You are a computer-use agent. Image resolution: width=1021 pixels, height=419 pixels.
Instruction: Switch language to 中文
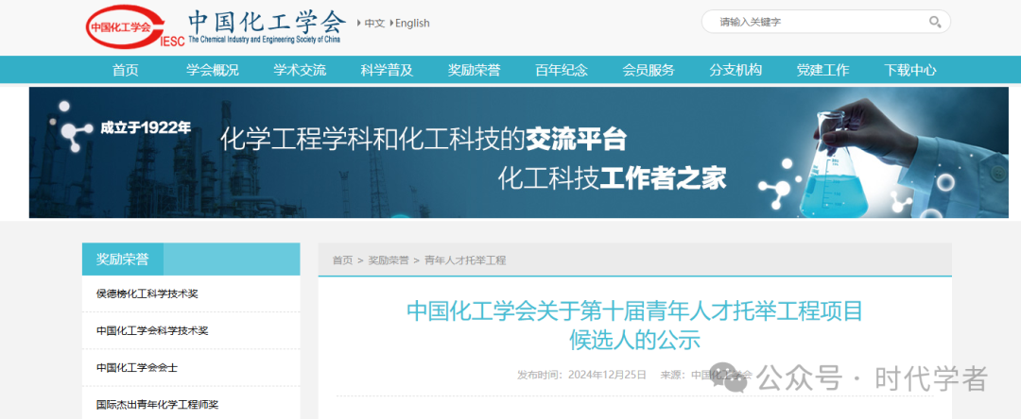coord(374,24)
